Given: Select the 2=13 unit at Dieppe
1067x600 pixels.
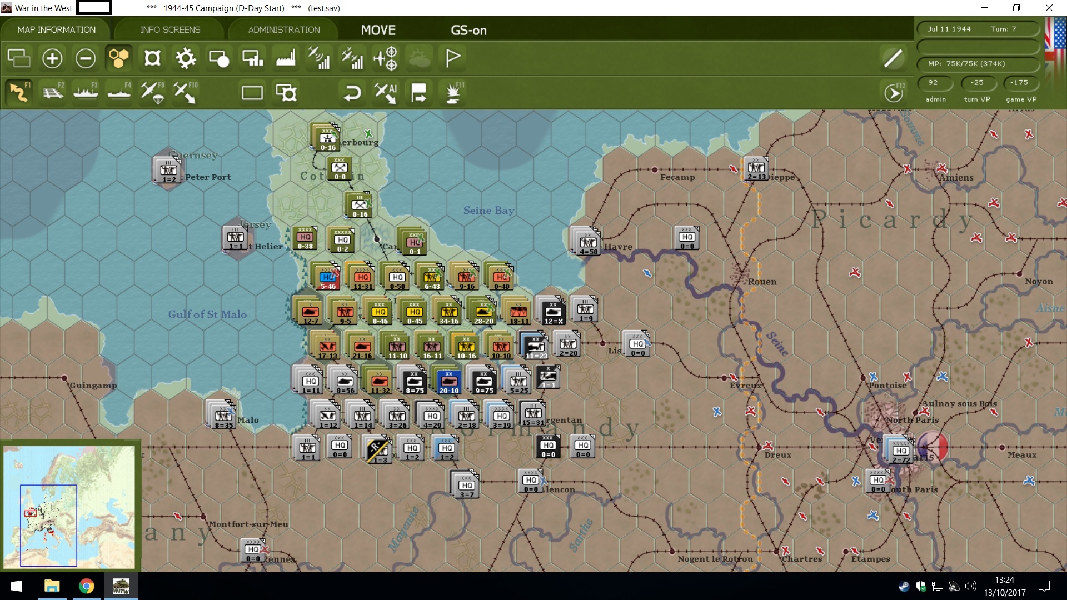Looking at the screenshot, I should (x=756, y=169).
